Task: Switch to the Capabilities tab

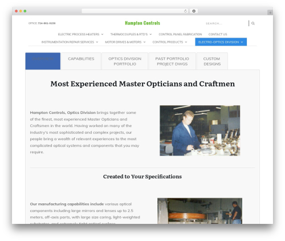Action: (x=81, y=61)
